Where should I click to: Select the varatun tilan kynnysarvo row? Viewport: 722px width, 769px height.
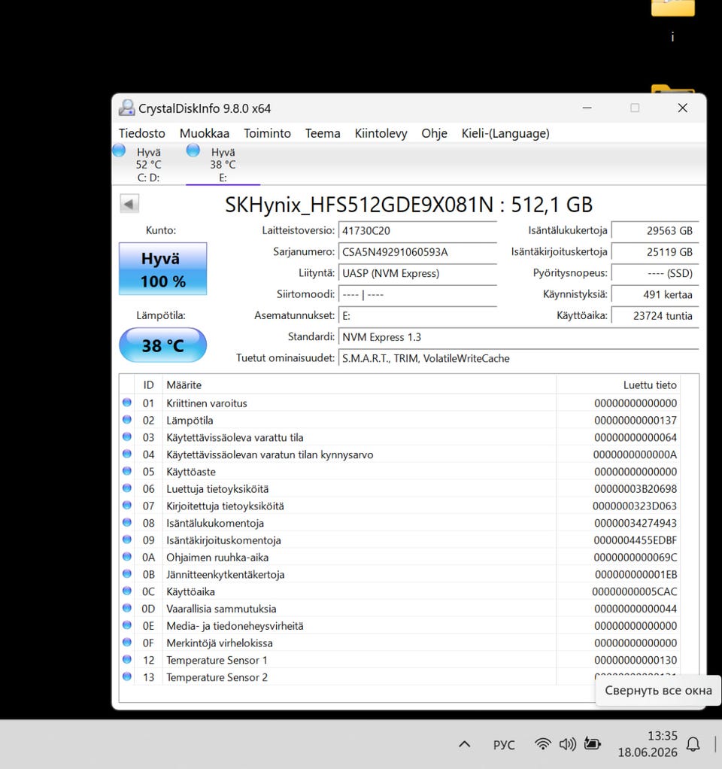point(400,454)
